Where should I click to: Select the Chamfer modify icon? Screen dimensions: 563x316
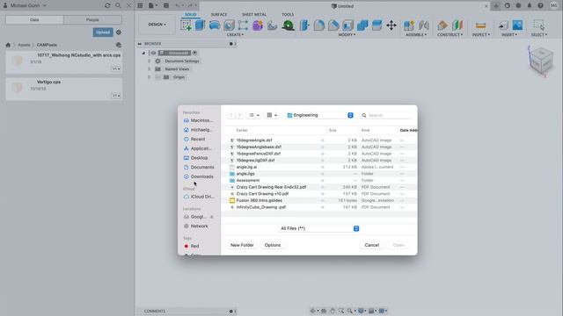(x=333, y=25)
